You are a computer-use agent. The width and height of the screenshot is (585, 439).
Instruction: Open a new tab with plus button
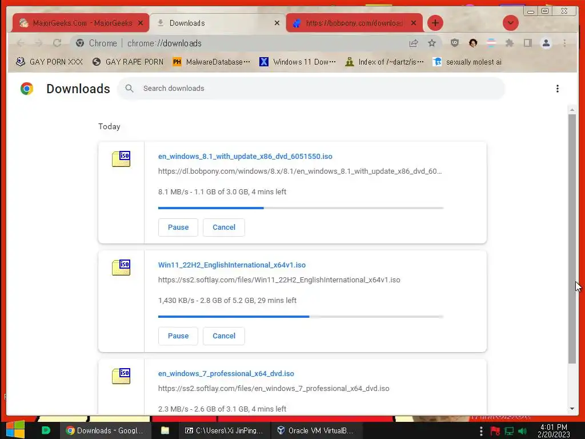(435, 23)
